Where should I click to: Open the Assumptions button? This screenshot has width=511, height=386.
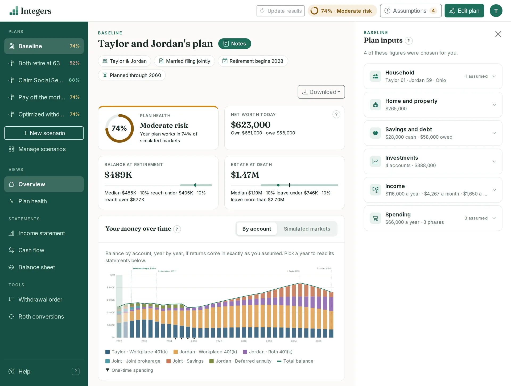tap(411, 11)
